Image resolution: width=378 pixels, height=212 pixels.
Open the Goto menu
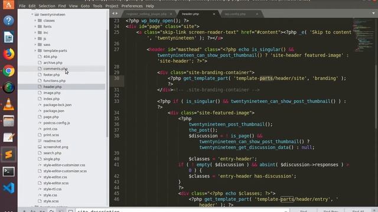pos(85,6)
